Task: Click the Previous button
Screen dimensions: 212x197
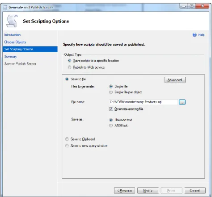Action: [x=124, y=191]
